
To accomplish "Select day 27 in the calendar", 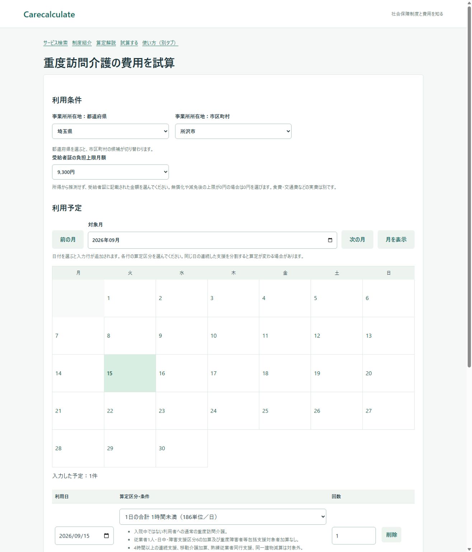I will point(388,411).
